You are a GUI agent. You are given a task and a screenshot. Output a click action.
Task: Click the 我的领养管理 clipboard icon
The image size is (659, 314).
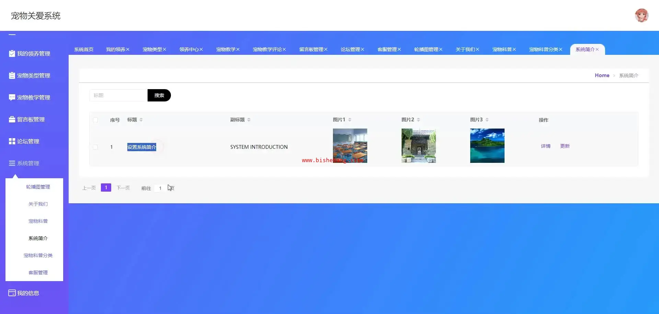[x=12, y=53]
